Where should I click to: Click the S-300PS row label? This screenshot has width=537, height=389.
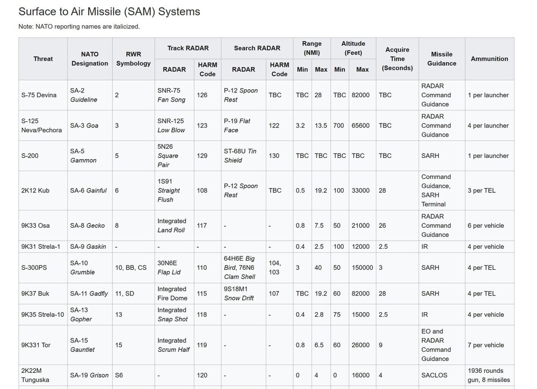[x=35, y=268]
